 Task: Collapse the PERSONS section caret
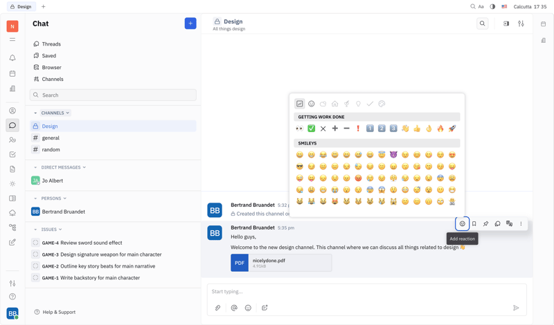[x=35, y=198]
